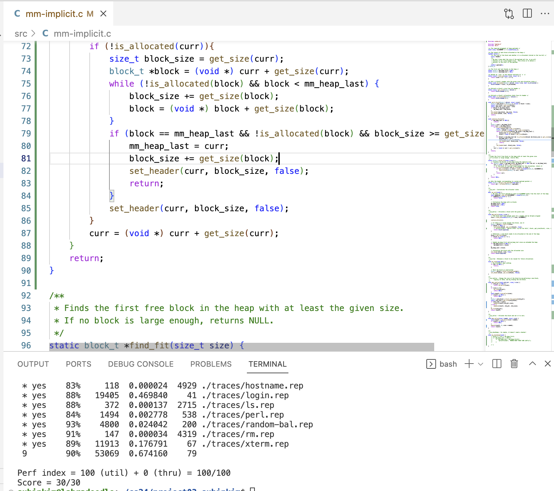Expand the mm-implicit.c breadcrumb
554x491 pixels.
[82, 34]
